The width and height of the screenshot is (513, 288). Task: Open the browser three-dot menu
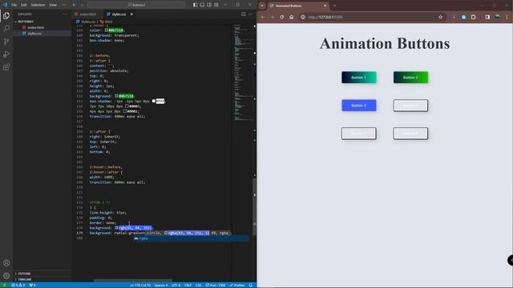point(507,17)
